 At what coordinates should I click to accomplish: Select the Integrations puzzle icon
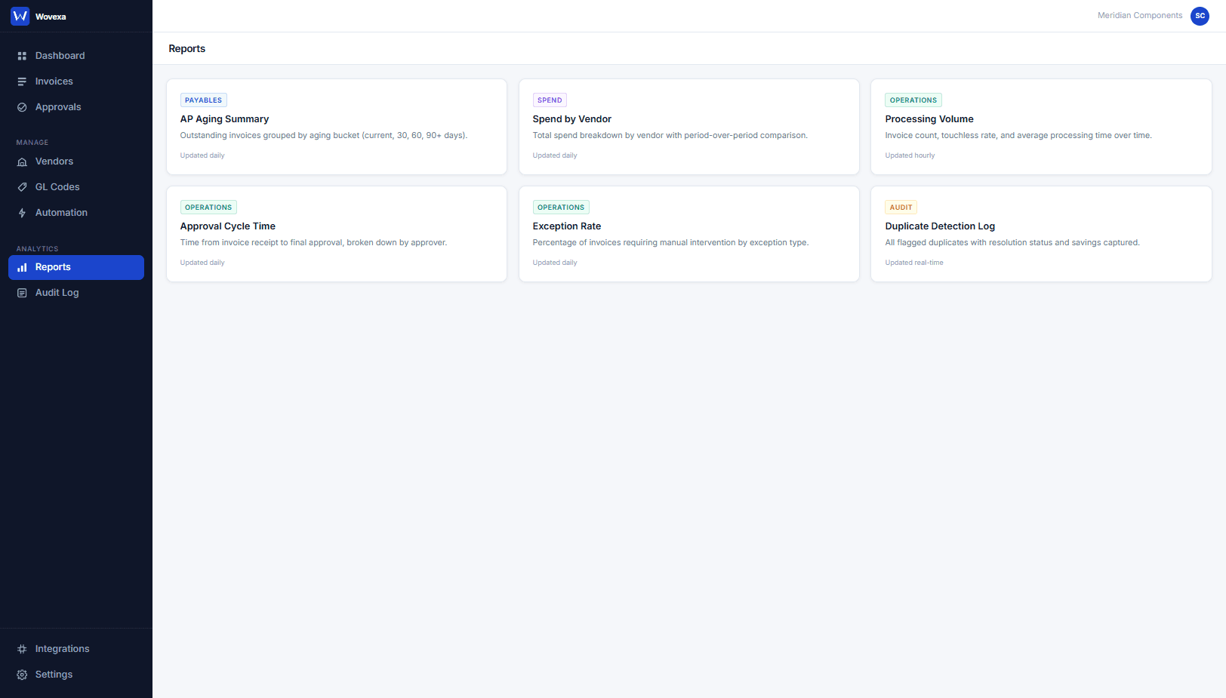point(20,648)
